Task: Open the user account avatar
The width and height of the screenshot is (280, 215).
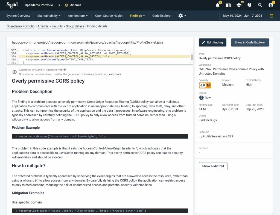Action: tap(271, 5)
